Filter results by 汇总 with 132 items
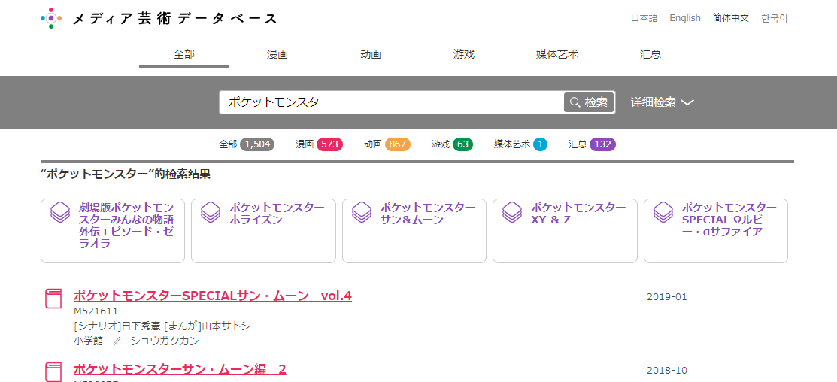837x382 pixels. point(592,144)
